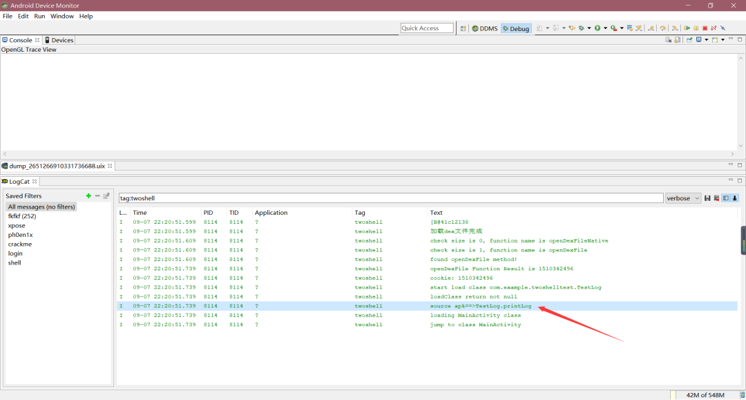The image size is (746, 400).
Task: Click the green Run launch icon
Action: tap(597, 28)
